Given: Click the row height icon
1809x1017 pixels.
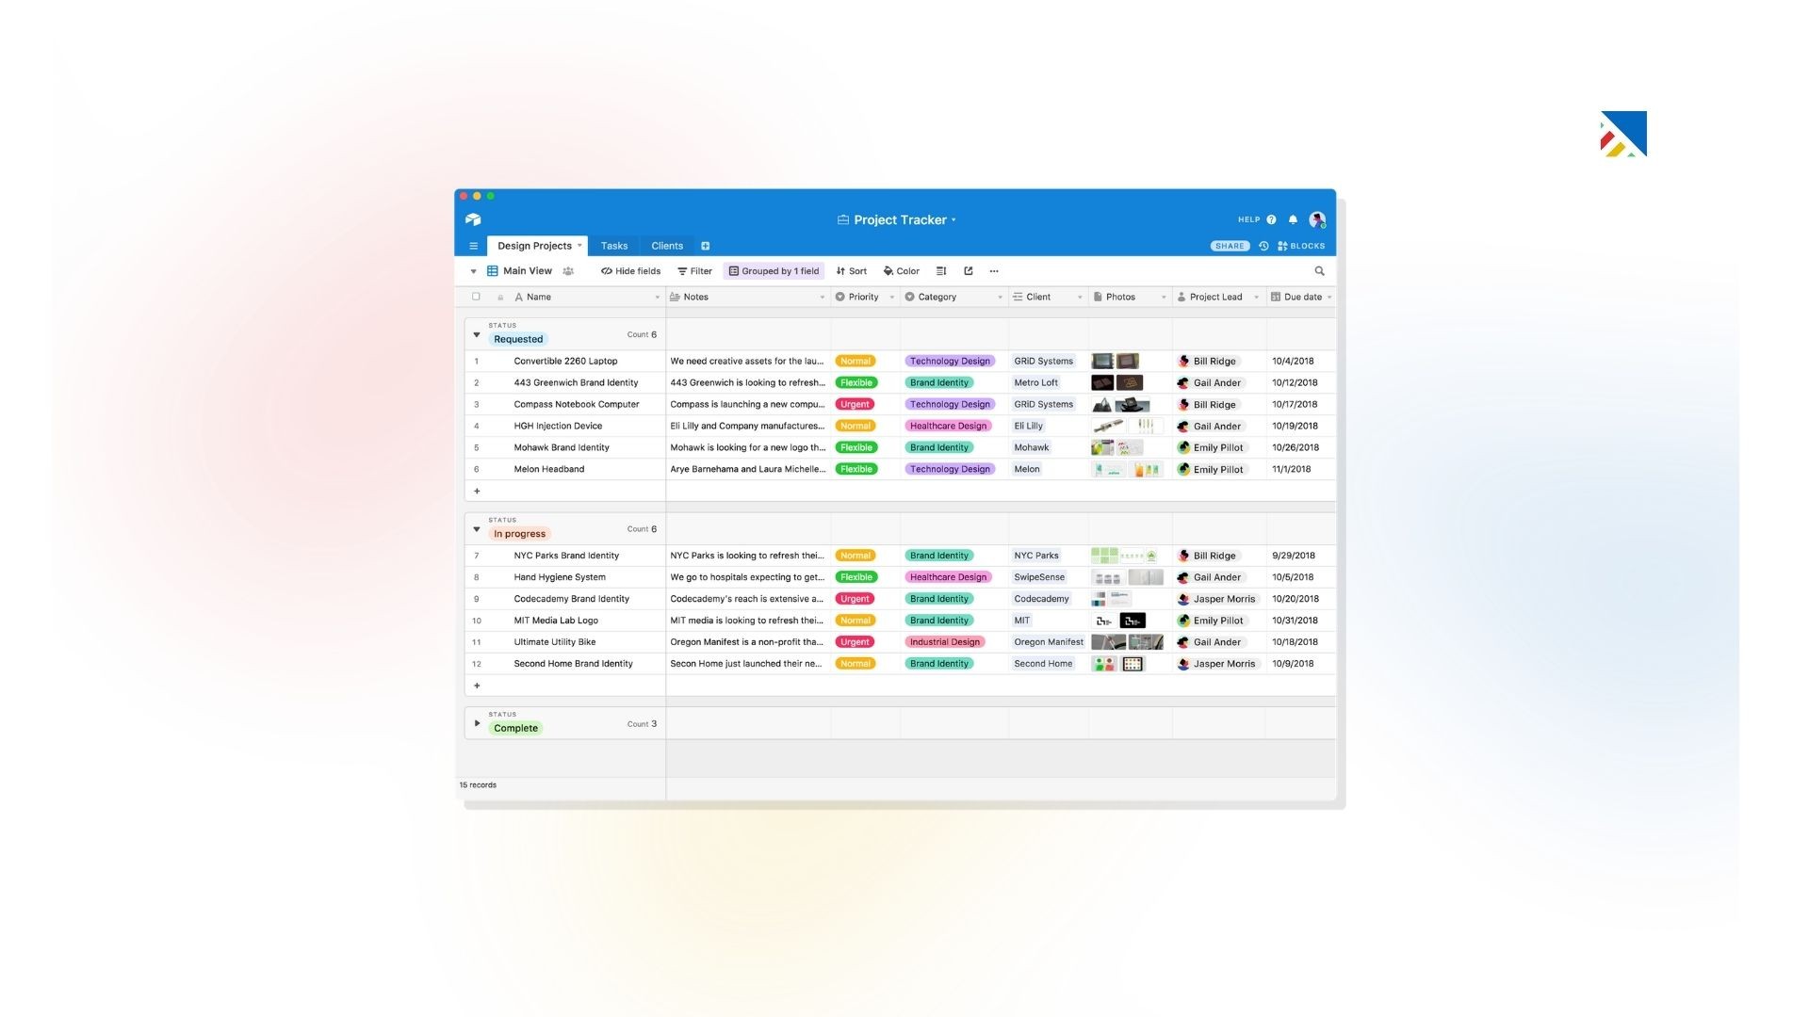Looking at the screenshot, I should (x=940, y=270).
